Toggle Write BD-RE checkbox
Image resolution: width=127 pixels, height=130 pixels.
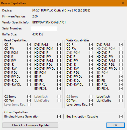click(121, 81)
